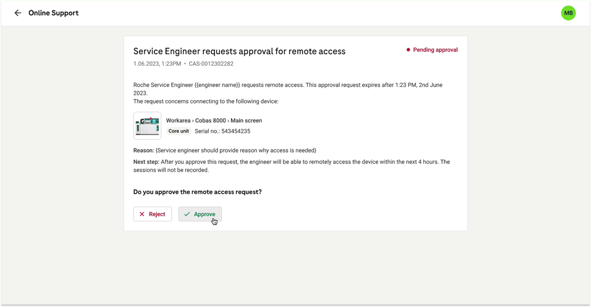Click the Core unit badge
Screen dimensions: 591x307
[x=179, y=131]
